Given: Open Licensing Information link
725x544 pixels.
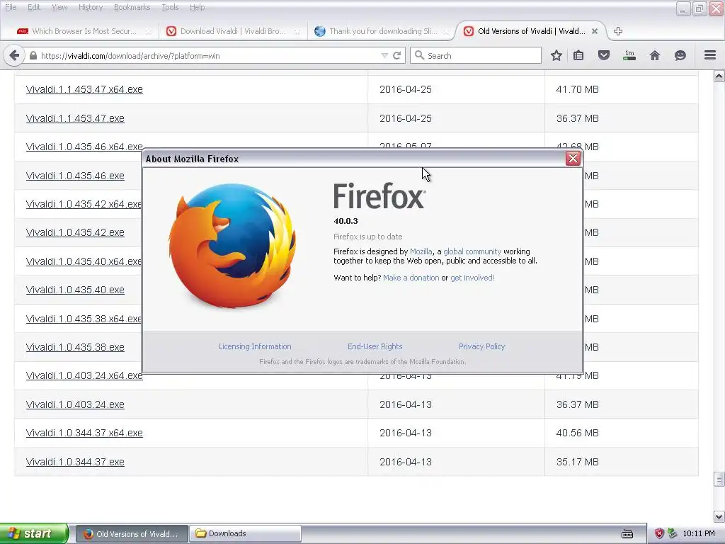Looking at the screenshot, I should (255, 346).
